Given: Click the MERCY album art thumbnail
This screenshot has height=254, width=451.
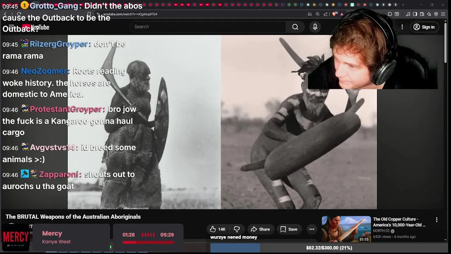Looking at the screenshot, I should pyautogui.click(x=16, y=237).
